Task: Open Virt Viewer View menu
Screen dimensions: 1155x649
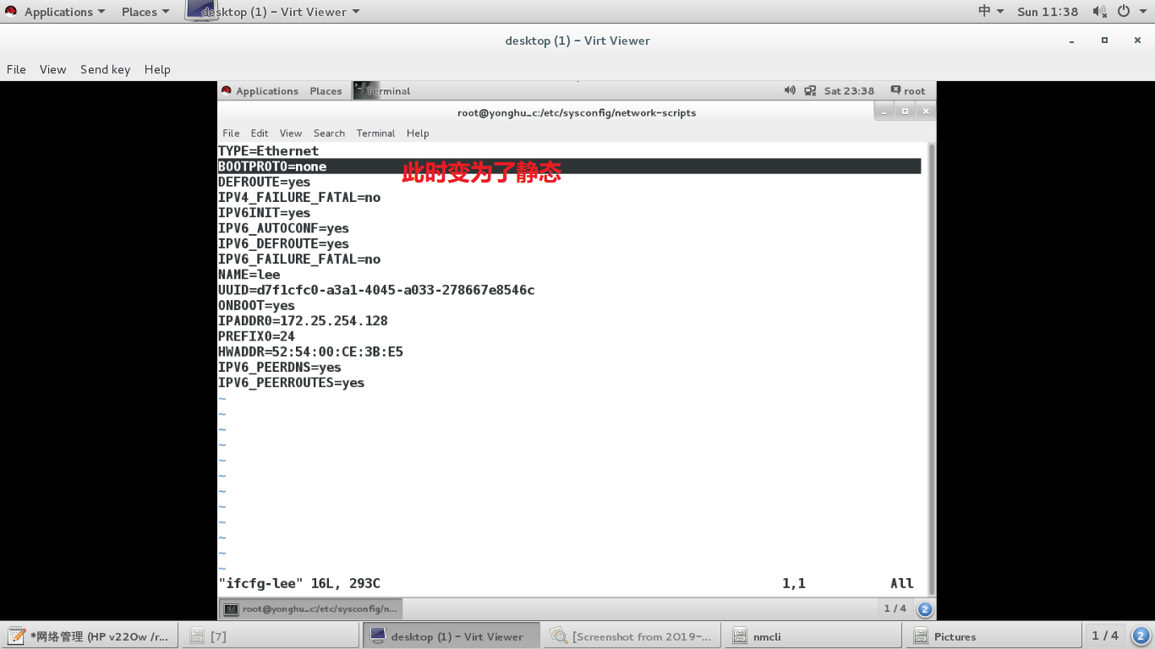Action: tap(52, 69)
